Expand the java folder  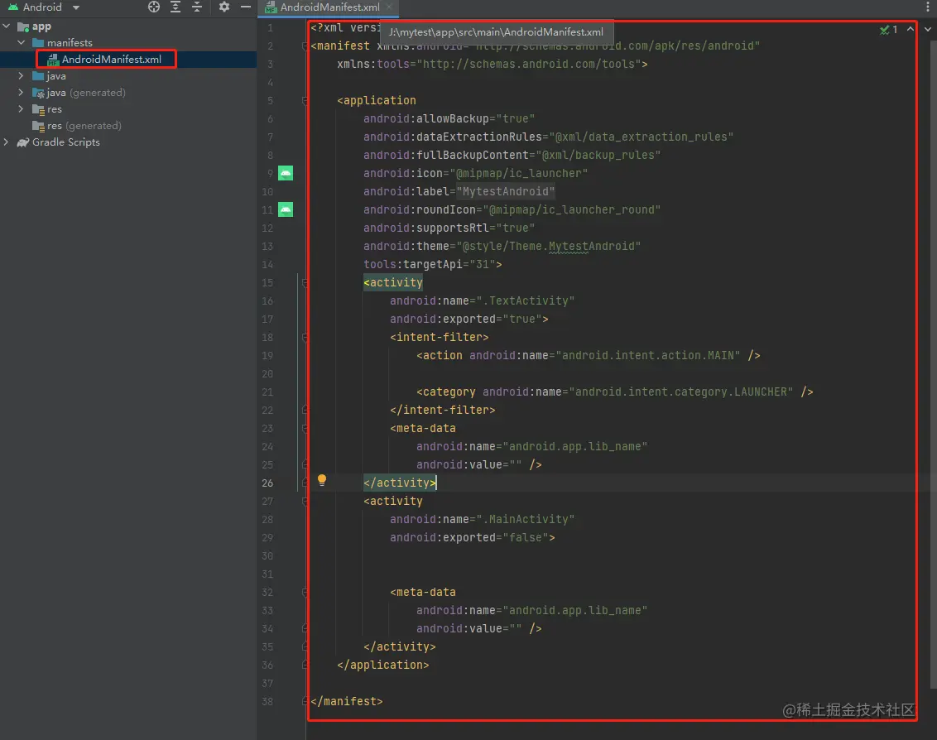(x=21, y=76)
